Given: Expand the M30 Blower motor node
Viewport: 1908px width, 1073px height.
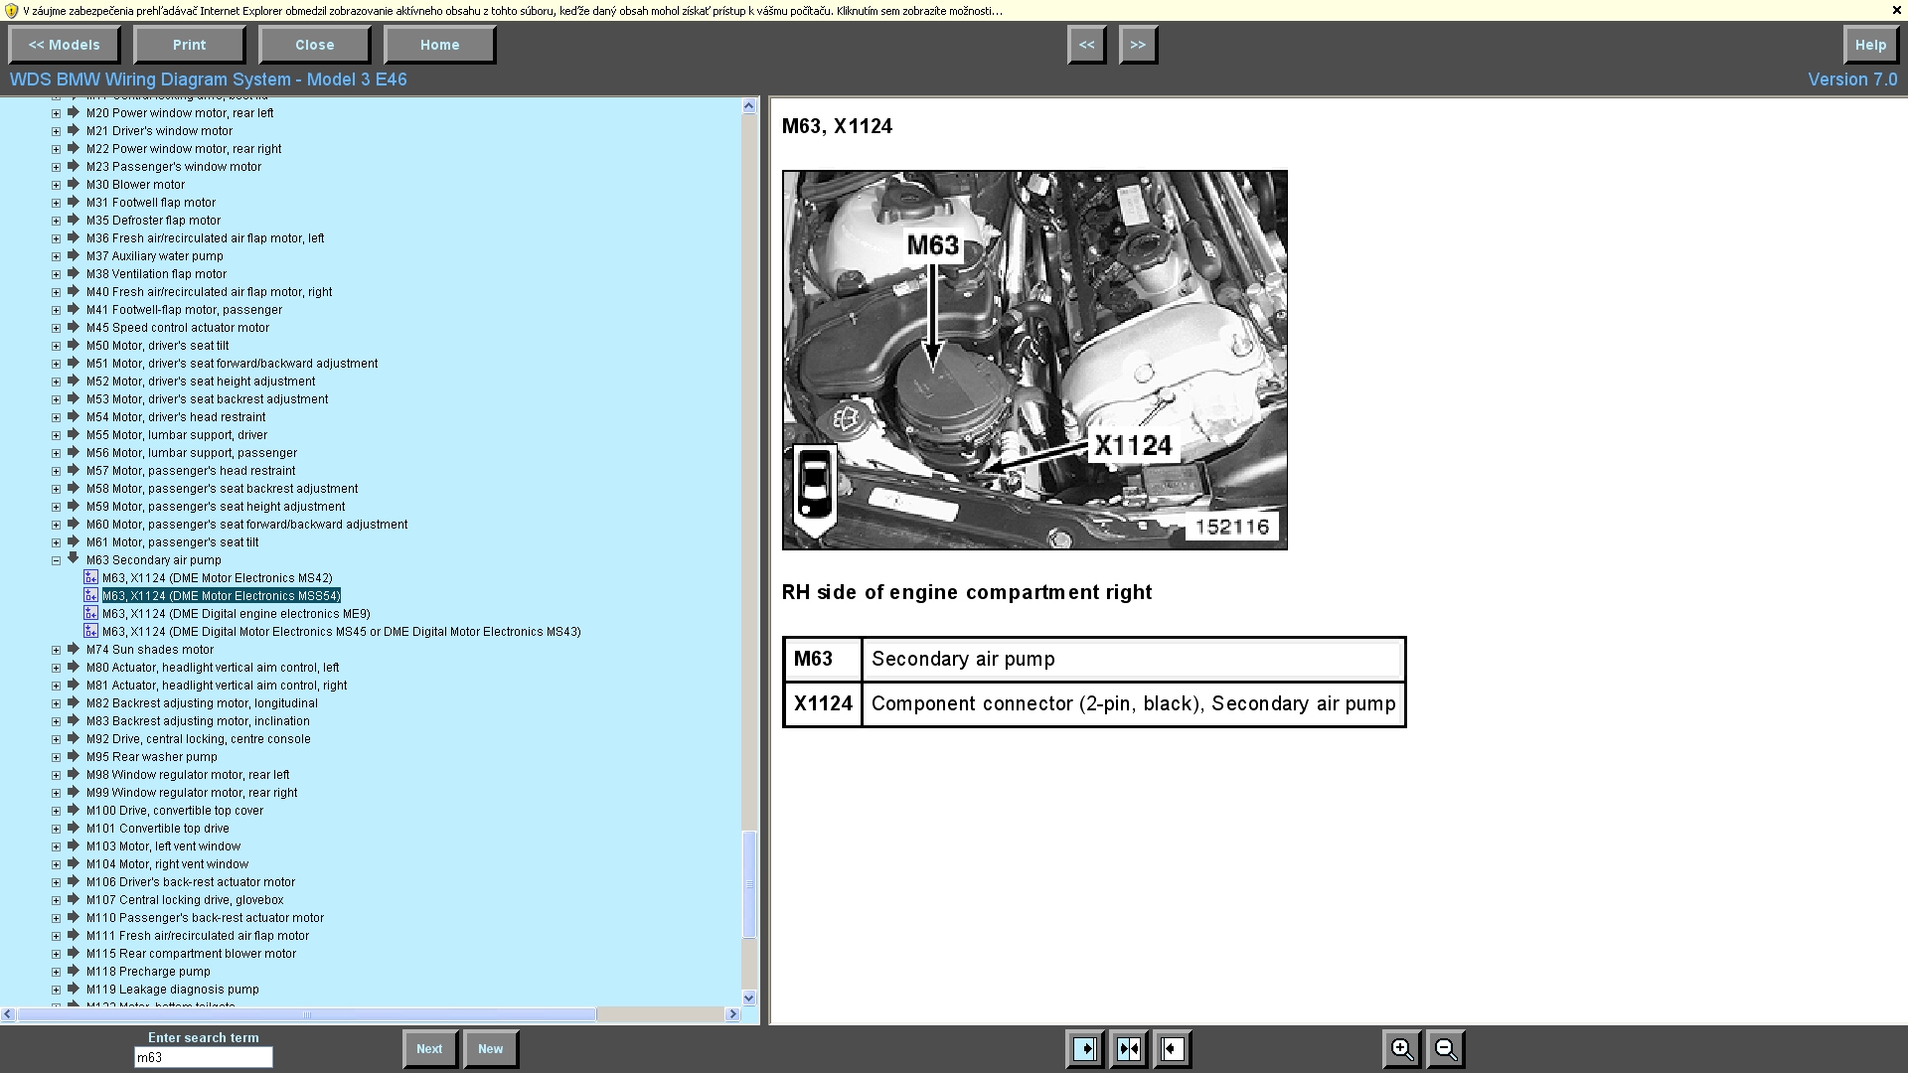Looking at the screenshot, I should pyautogui.click(x=57, y=185).
